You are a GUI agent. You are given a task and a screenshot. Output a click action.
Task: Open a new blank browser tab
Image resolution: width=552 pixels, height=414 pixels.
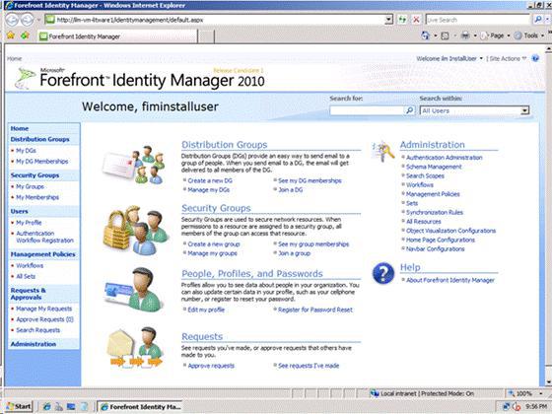(x=207, y=36)
